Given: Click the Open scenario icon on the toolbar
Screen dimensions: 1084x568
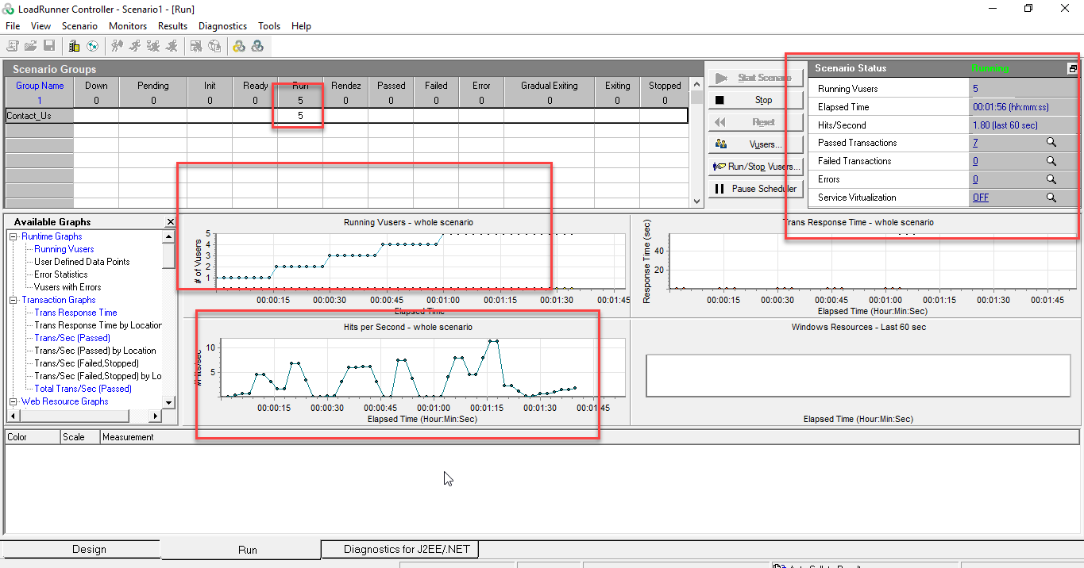Looking at the screenshot, I should point(30,45).
